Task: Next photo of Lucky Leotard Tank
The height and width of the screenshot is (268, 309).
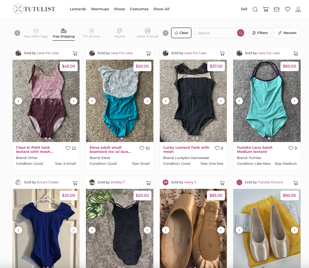Action: pyautogui.click(x=221, y=101)
